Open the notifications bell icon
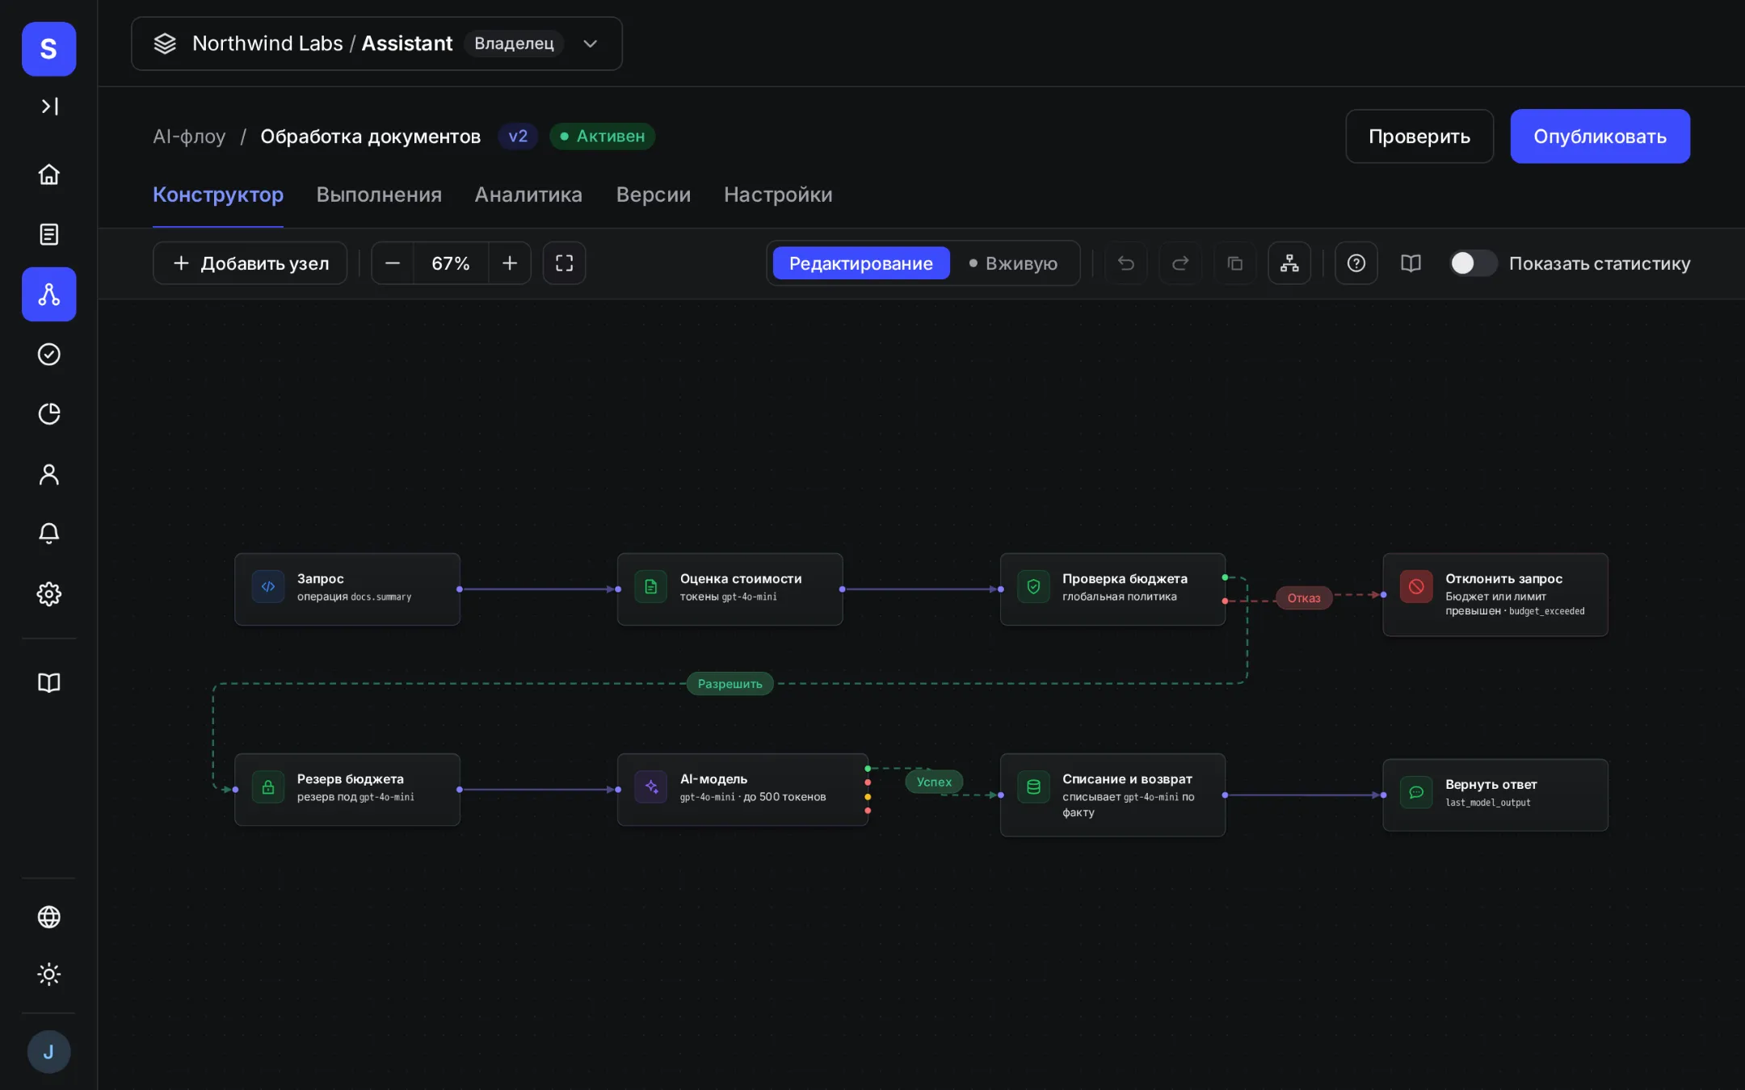The height and width of the screenshot is (1090, 1745). click(49, 534)
